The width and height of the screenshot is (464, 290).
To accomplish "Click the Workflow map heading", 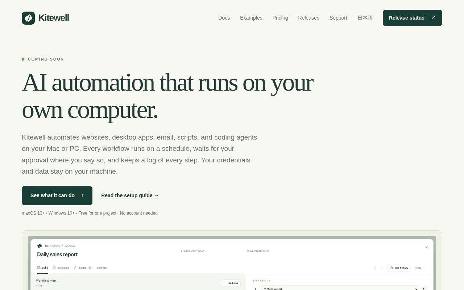I will [46, 281].
